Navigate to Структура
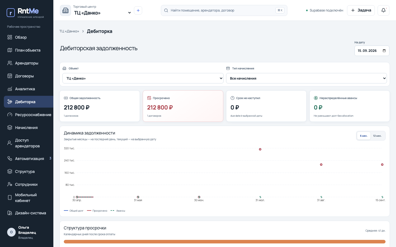Screen dimensions: 396x247 29,172
